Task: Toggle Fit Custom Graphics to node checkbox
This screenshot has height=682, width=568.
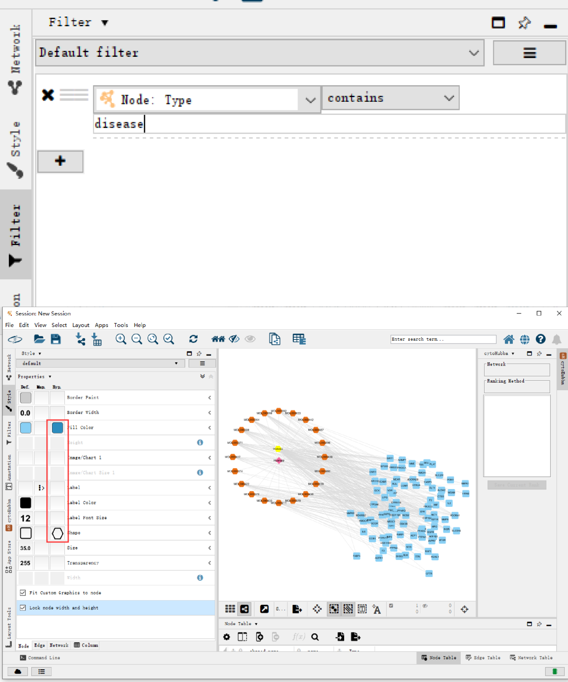Action: (23, 593)
